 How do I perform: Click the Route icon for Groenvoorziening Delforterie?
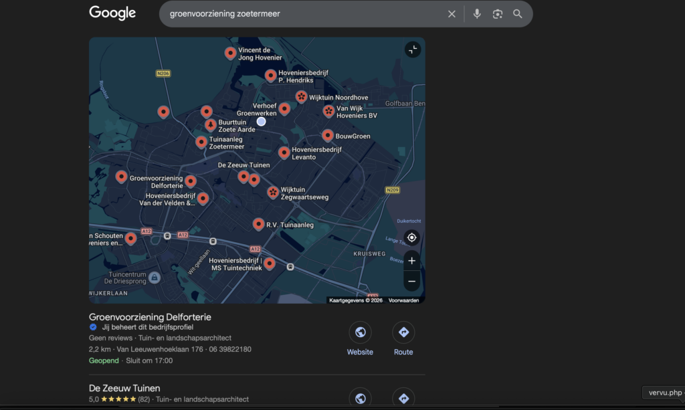pyautogui.click(x=403, y=332)
